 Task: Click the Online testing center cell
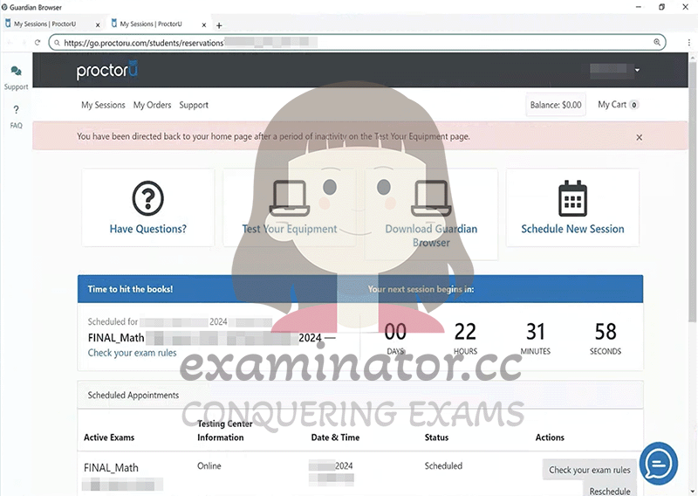[209, 465]
